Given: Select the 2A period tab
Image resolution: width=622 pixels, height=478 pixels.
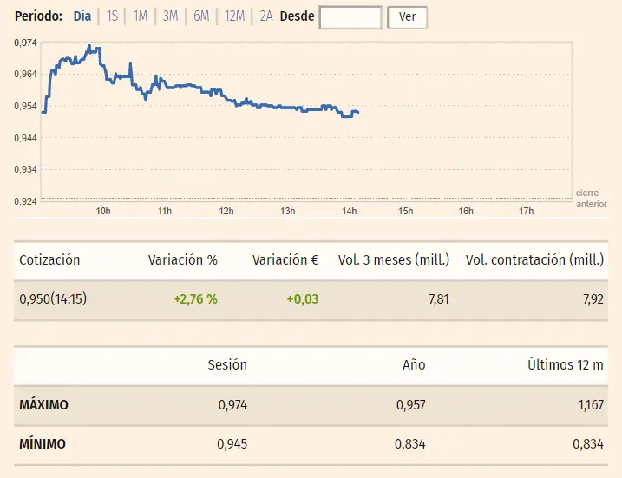Looking at the screenshot, I should click(266, 16).
